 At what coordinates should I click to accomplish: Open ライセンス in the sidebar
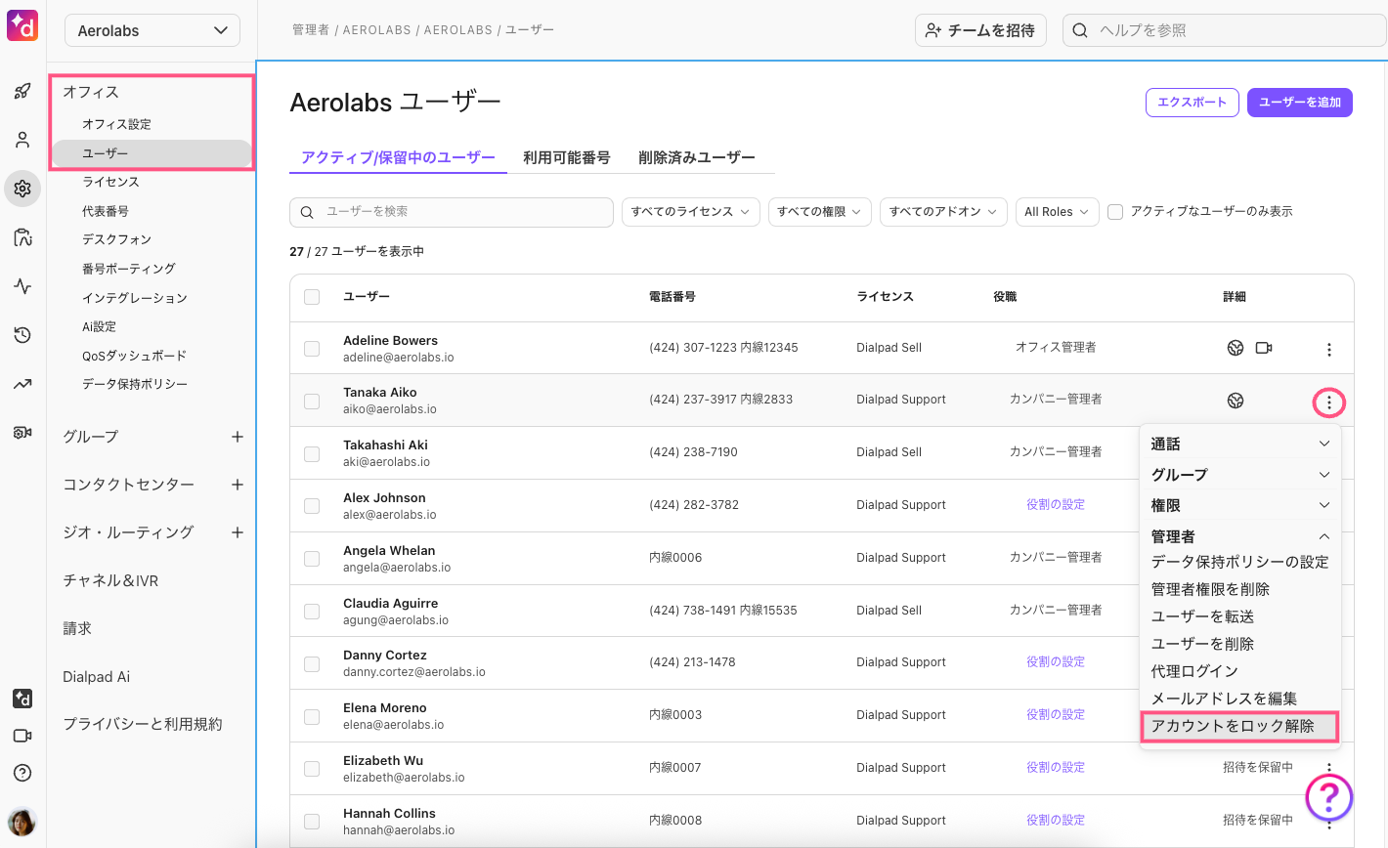(110, 182)
